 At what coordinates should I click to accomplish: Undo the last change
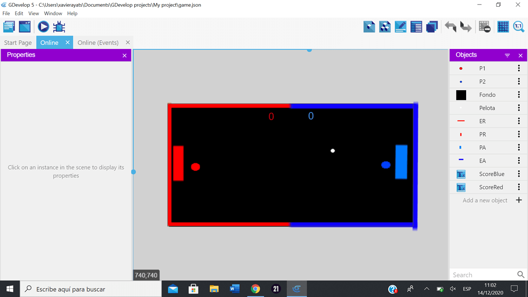(449, 26)
